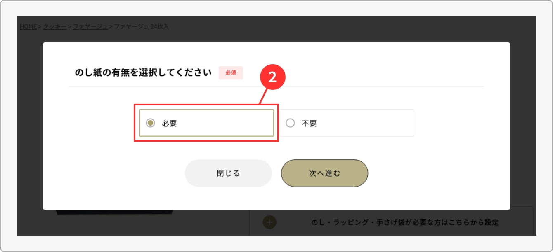The height and width of the screenshot is (252, 553).
Task: Click the 不要 option label text
Action: pyautogui.click(x=310, y=123)
